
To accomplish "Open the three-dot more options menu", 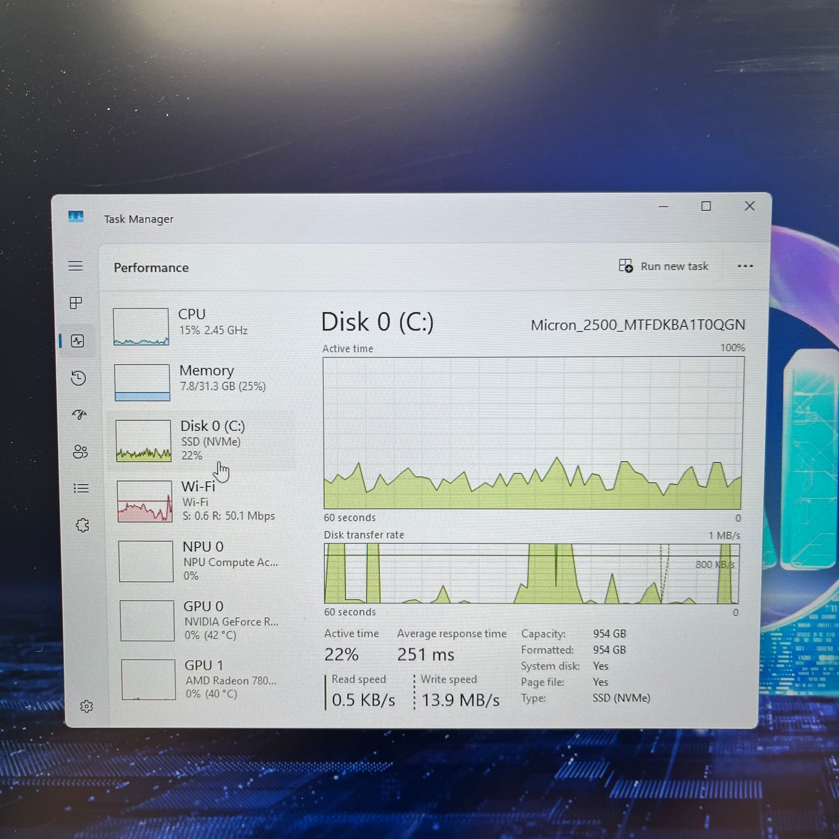I will tap(745, 266).
